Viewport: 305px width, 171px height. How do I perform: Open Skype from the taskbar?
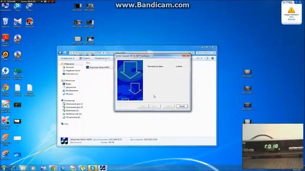coord(92,168)
